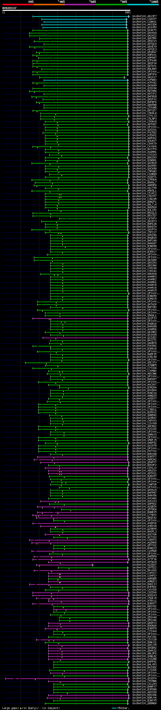Open the UniRef100_Q27322 entry
This screenshot has width=161, height=710.
pos(144,537)
